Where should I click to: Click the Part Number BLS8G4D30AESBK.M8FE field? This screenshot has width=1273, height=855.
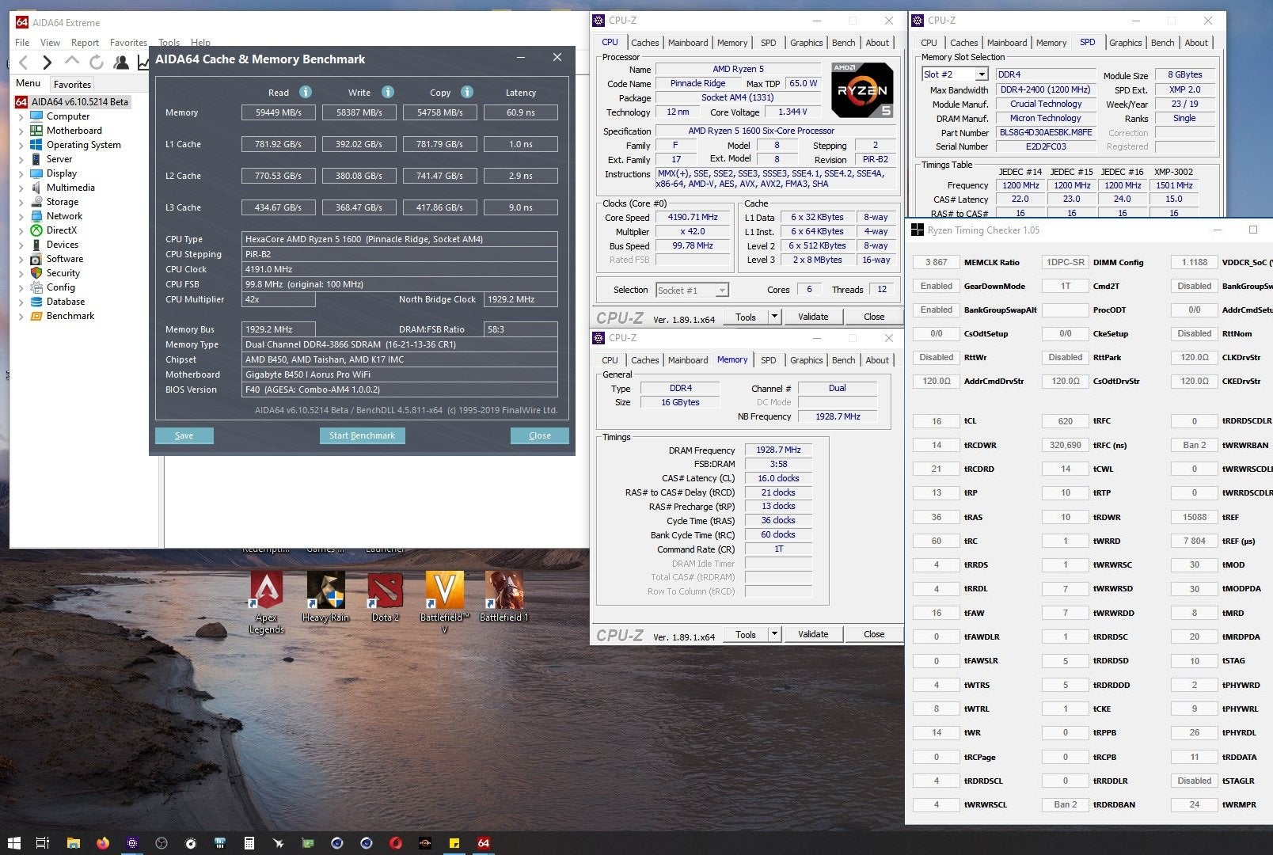[x=1046, y=132]
